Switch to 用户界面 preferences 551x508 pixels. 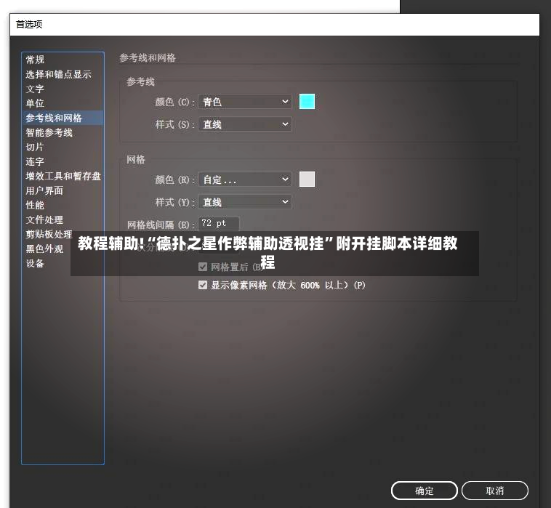44,190
